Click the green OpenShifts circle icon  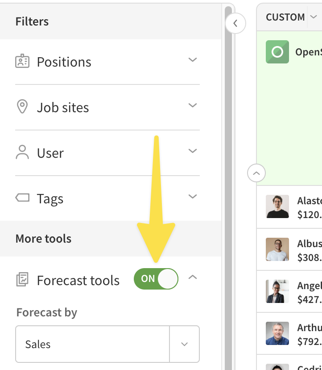(277, 52)
